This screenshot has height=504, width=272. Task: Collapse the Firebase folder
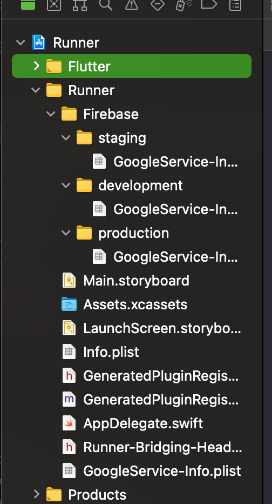tap(51, 114)
